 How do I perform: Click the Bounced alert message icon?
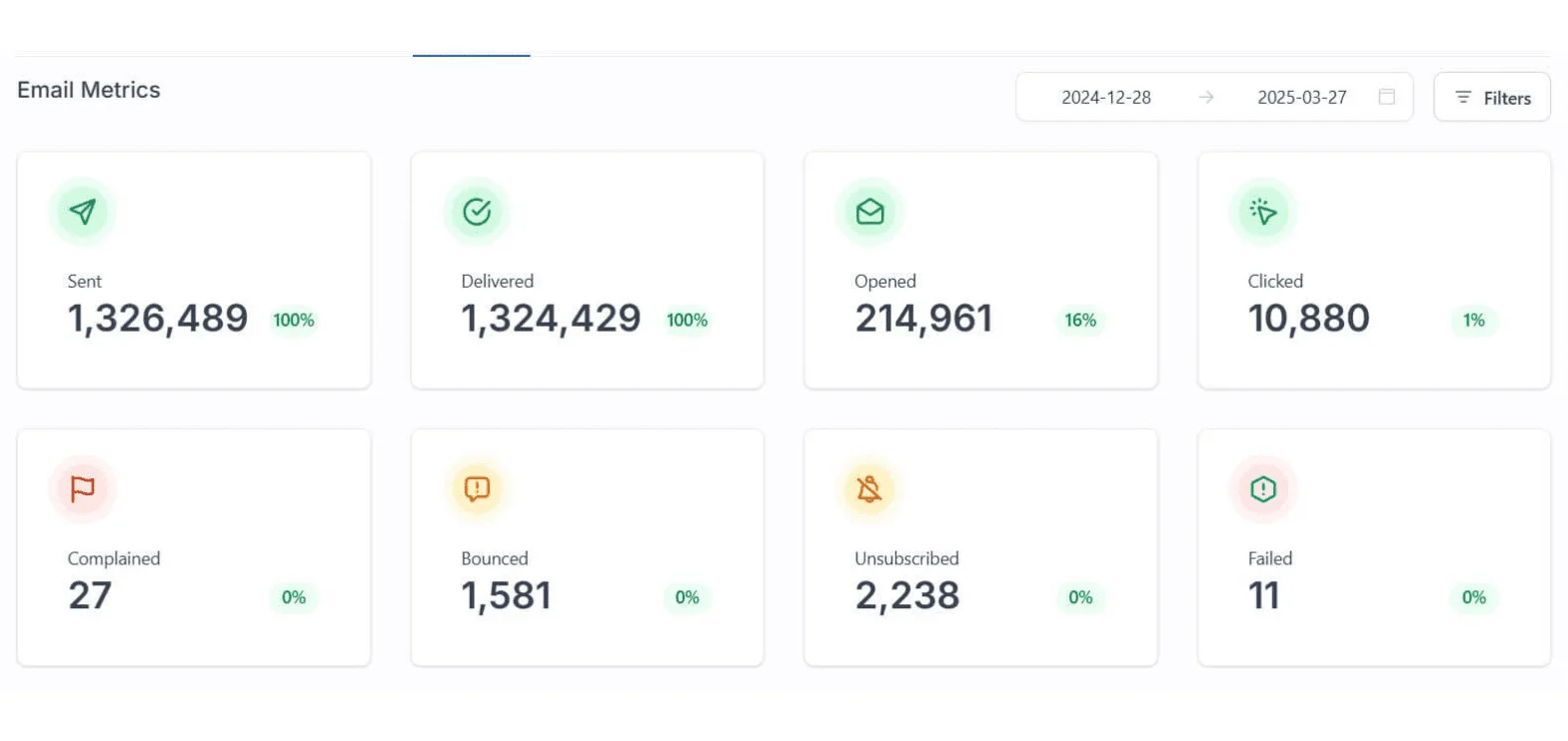[477, 488]
